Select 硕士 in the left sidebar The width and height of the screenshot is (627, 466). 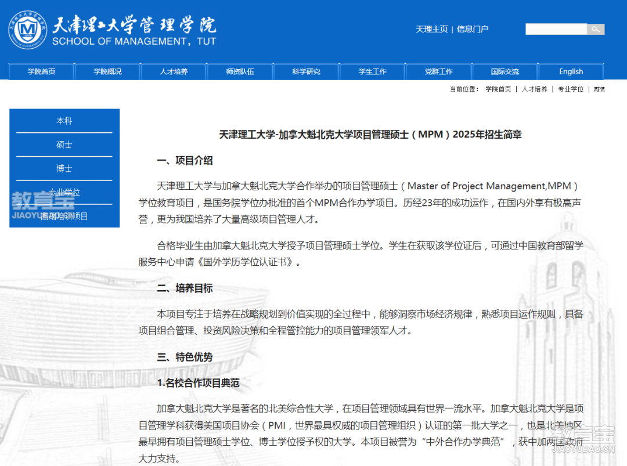64,145
